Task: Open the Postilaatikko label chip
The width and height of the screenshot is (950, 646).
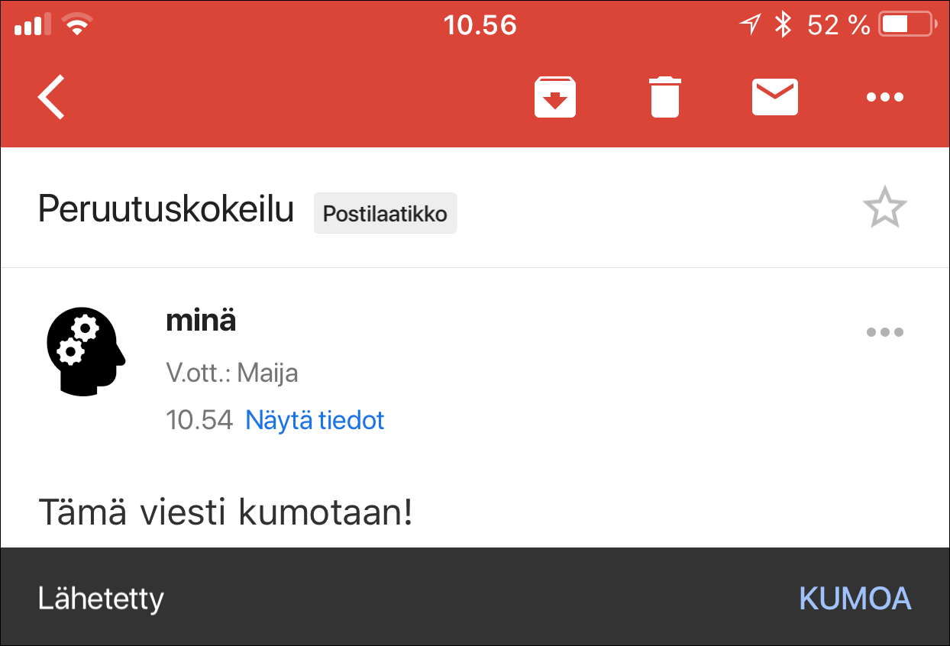Action: 385,213
